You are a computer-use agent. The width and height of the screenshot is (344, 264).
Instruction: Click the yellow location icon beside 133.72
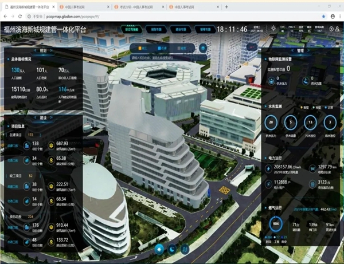(x=51, y=242)
